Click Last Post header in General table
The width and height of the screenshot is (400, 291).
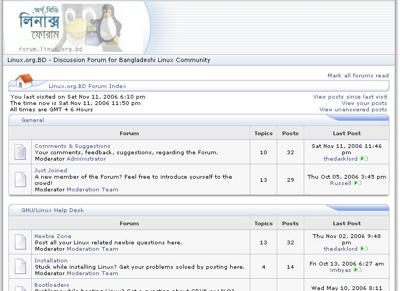click(347, 133)
